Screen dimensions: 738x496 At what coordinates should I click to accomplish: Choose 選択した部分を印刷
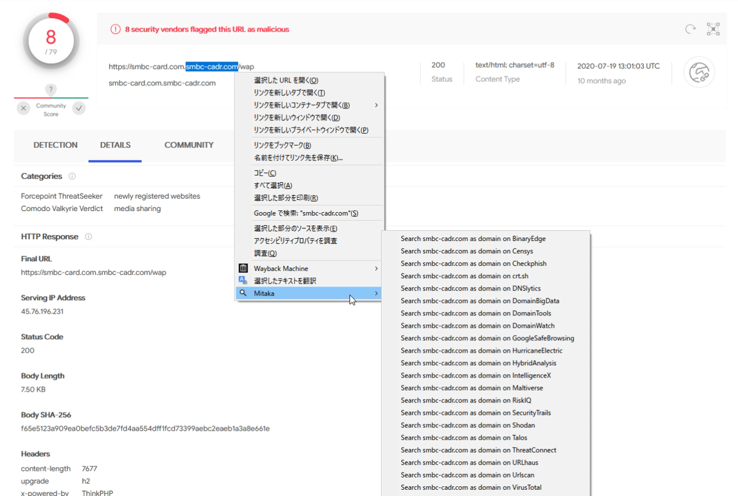click(309, 198)
